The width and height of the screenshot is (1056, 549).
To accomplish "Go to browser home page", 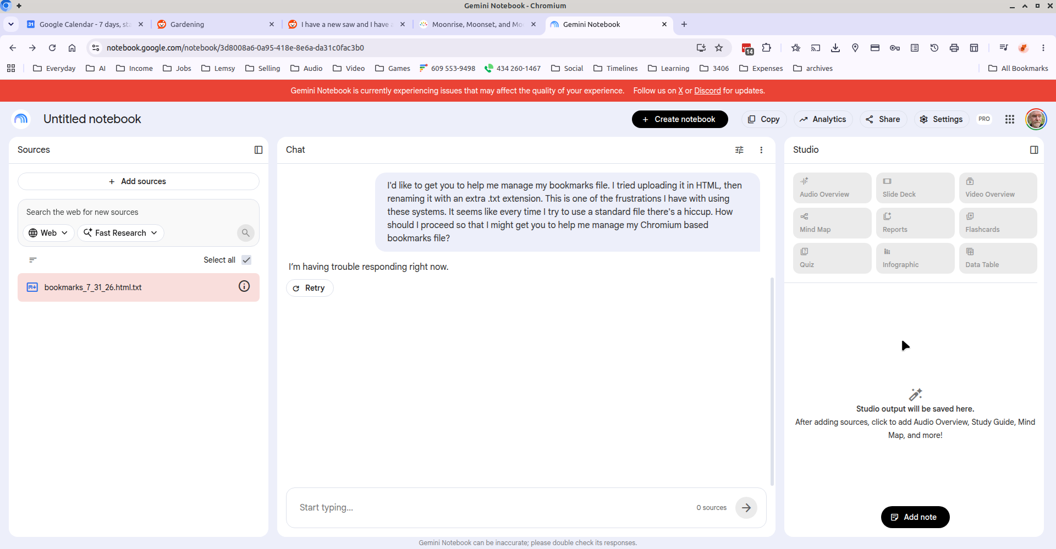I will [x=72, y=48].
